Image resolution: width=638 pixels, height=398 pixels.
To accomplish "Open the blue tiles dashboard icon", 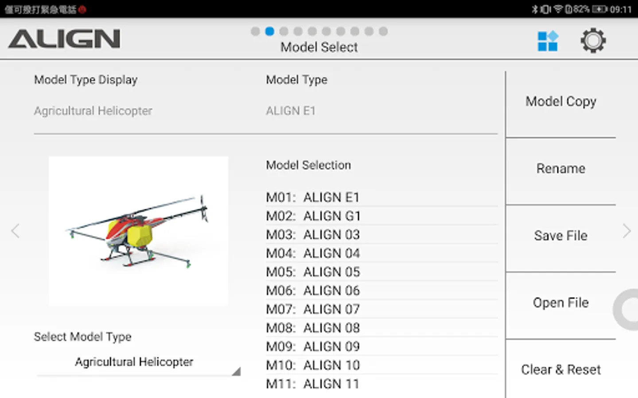I will pyautogui.click(x=548, y=41).
